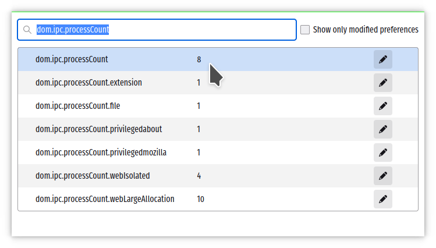
Task: Click pencil icon for dom.ipc.processCount.extension
Action: (x=382, y=83)
